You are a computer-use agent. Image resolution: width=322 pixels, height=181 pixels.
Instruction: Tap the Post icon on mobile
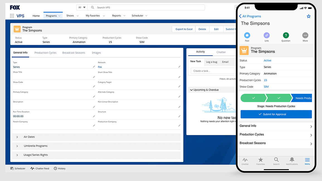[x=247, y=35]
